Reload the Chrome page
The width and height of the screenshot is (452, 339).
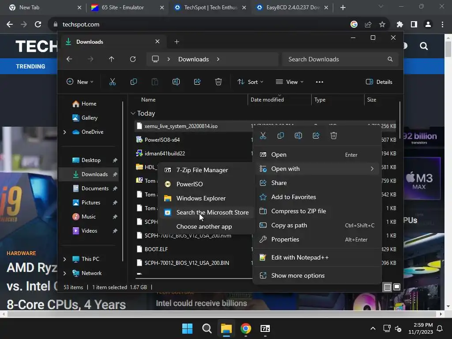pos(38,25)
